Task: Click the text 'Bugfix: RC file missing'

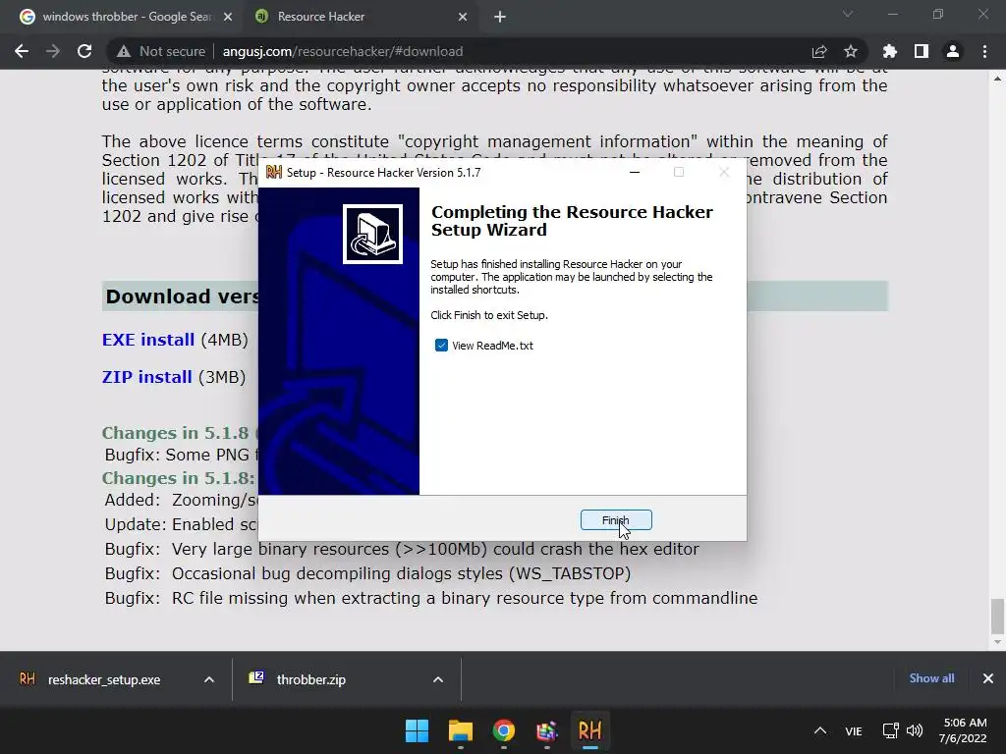Action: [x=245, y=598]
